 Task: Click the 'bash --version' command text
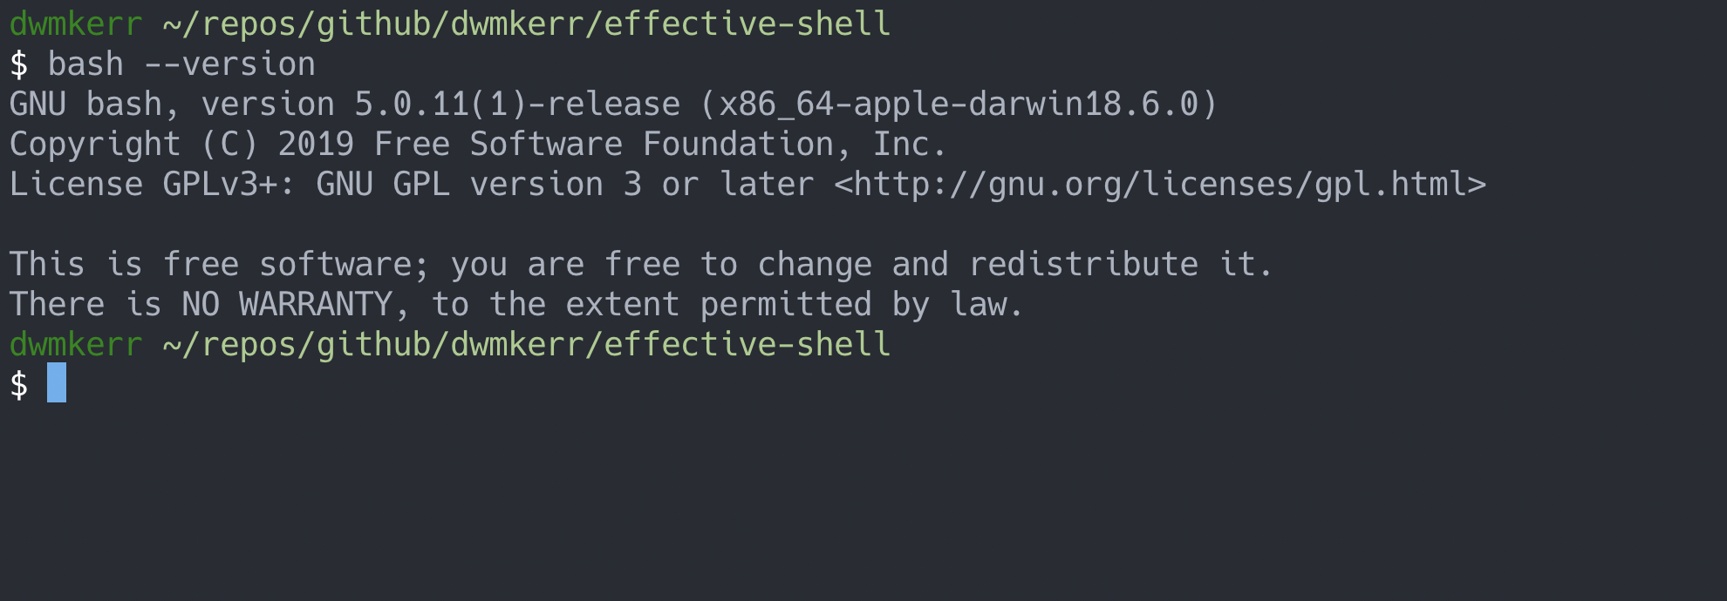[181, 64]
